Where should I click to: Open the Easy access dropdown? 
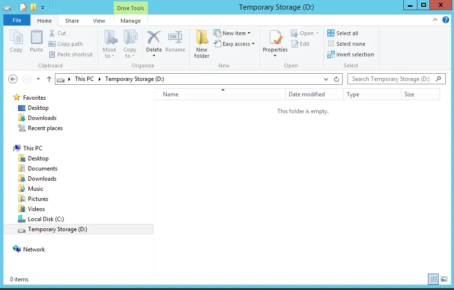tap(238, 44)
